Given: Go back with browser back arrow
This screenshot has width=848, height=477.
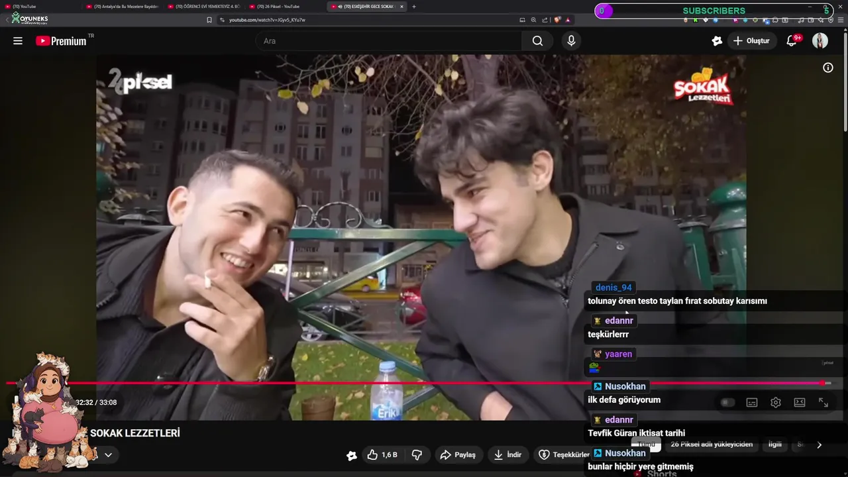Looking at the screenshot, I should [7, 20].
